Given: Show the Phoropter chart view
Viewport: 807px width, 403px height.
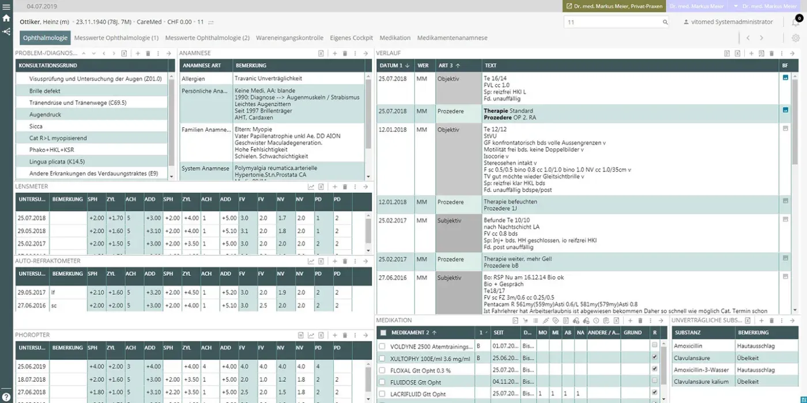Looking at the screenshot, I should [x=311, y=335].
